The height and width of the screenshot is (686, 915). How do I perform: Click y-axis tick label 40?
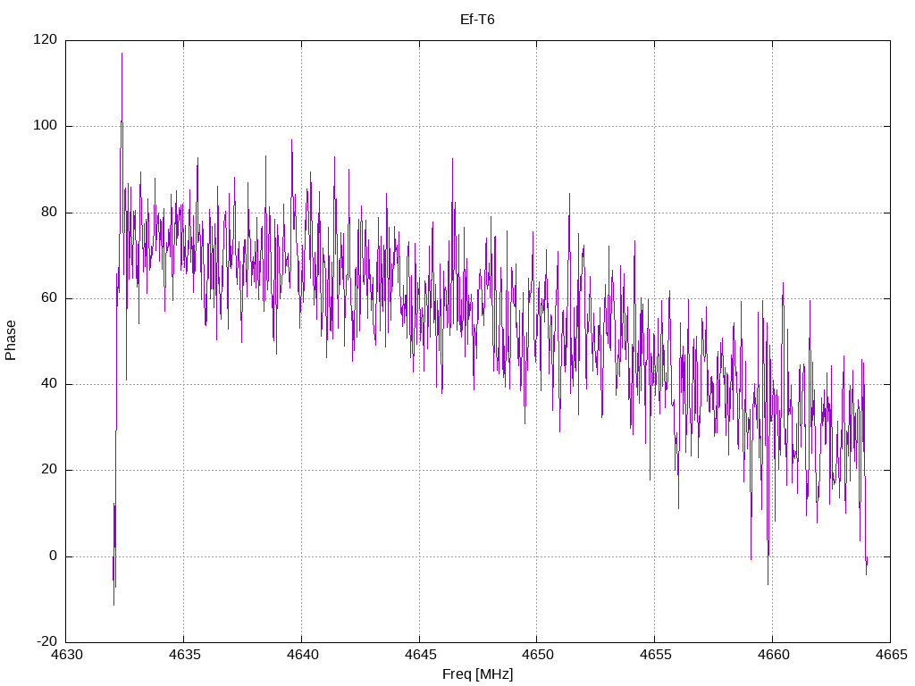49,384
